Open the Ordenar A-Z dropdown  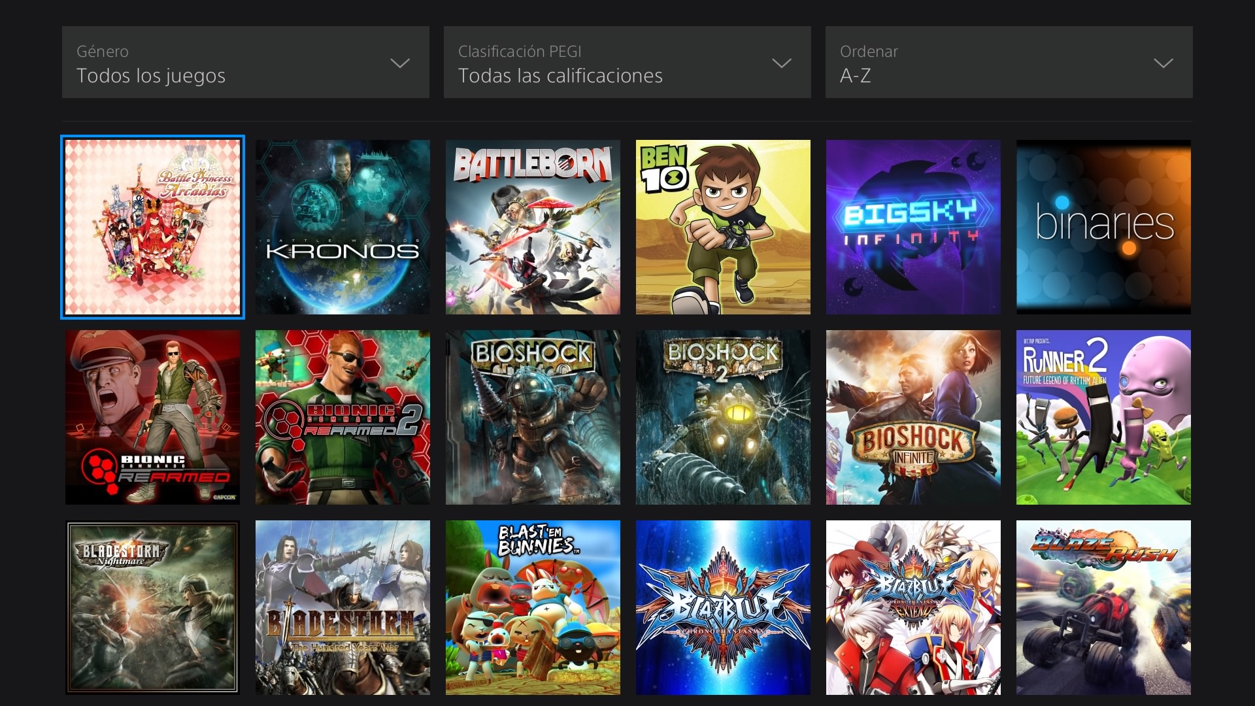click(x=1009, y=62)
